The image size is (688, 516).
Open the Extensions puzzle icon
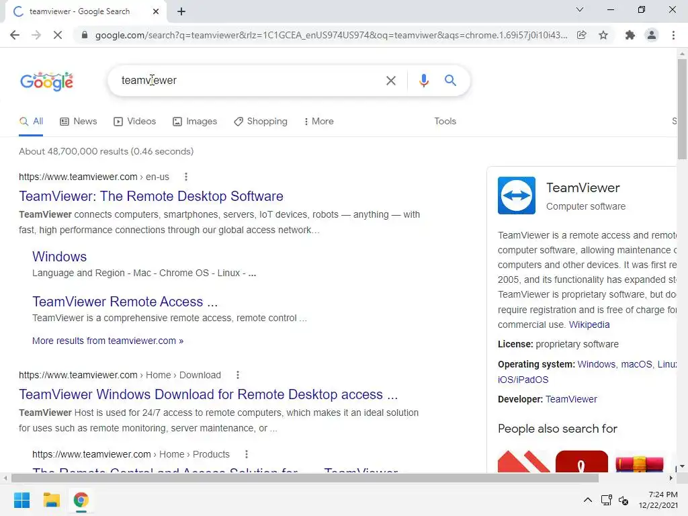coord(630,35)
